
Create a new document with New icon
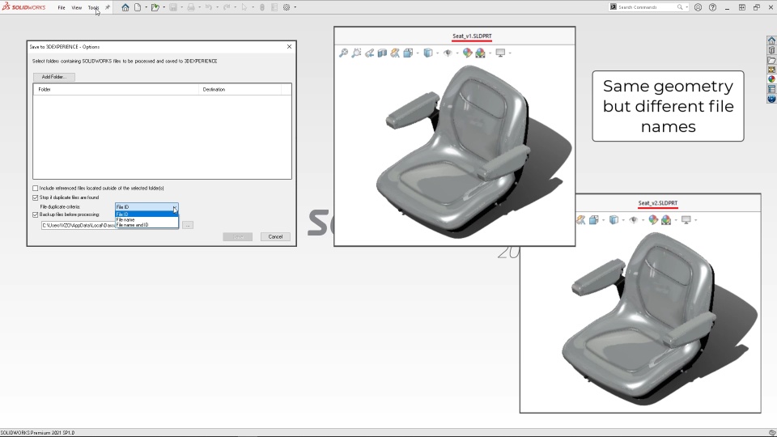pos(138,7)
